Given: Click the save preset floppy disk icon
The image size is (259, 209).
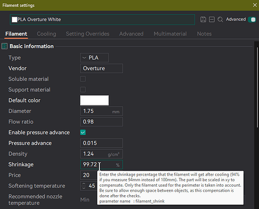Looking at the screenshot, I should [203, 20].
